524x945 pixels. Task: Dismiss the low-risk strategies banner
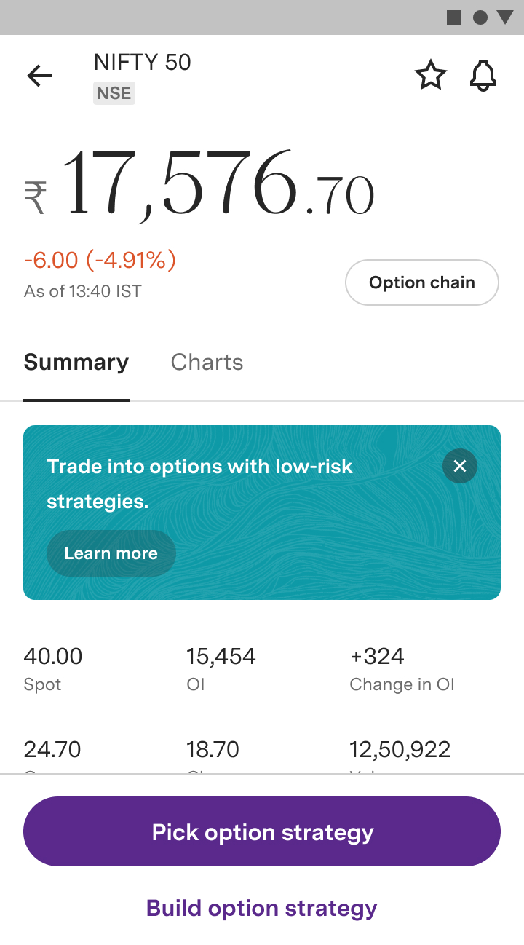pos(460,466)
